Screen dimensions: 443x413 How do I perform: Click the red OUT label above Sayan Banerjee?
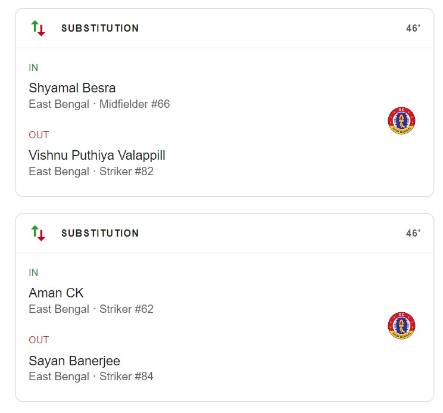(x=39, y=340)
